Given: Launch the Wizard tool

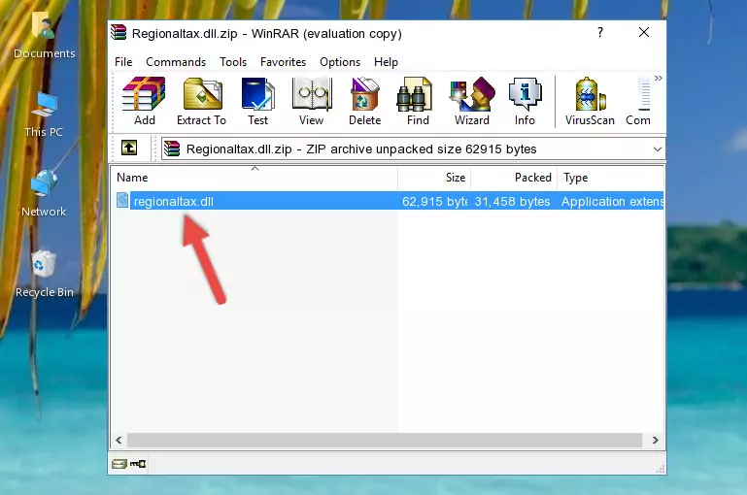Looking at the screenshot, I should tap(472, 101).
